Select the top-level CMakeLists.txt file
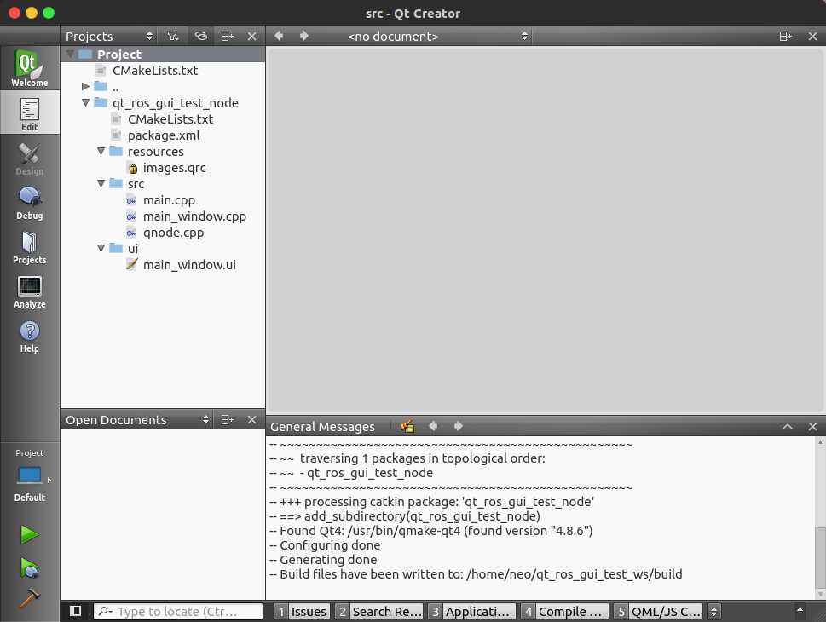Viewport: 826px width, 622px height. 155,70
